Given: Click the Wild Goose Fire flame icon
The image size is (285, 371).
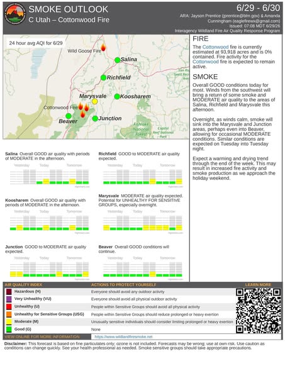Looking at the screenshot, I should point(103,48).
